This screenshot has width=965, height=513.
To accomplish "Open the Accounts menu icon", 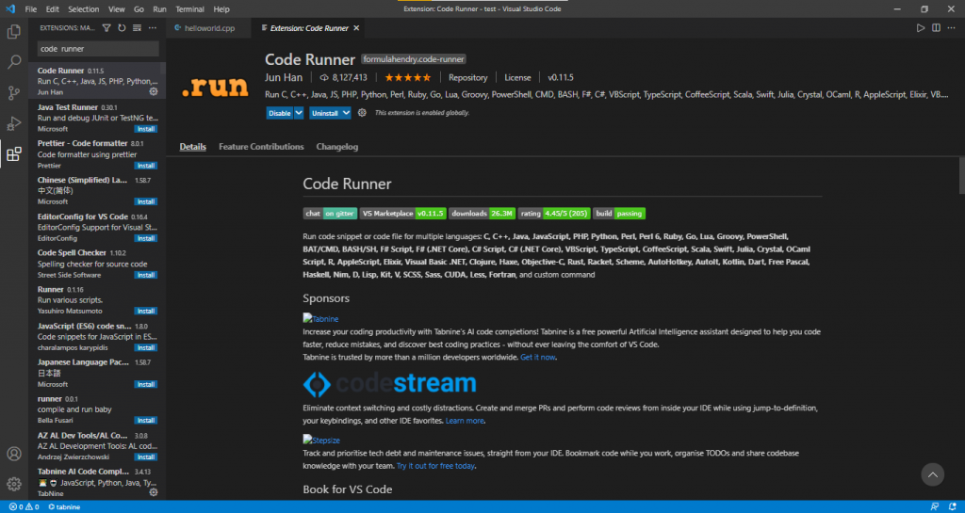I will tap(13, 454).
